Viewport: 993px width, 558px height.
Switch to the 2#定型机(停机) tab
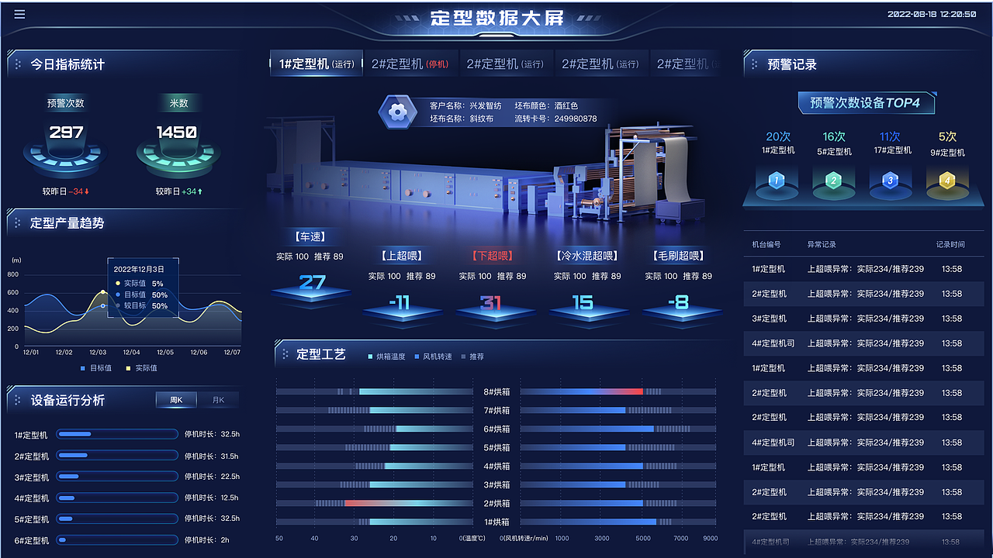click(411, 64)
